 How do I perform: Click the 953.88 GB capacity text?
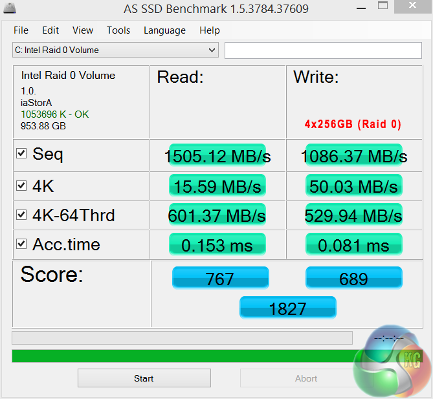coord(43,126)
